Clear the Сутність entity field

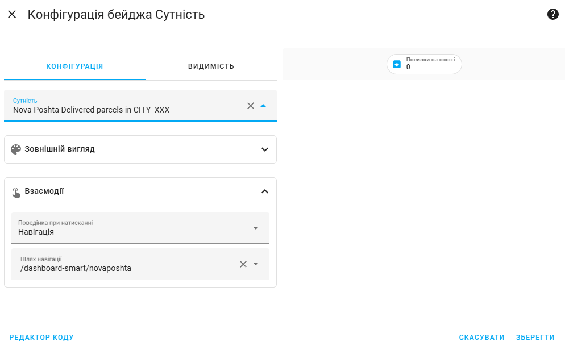click(x=251, y=106)
